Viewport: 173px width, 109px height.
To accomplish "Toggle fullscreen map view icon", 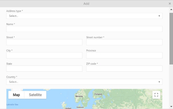I will point(156,95).
